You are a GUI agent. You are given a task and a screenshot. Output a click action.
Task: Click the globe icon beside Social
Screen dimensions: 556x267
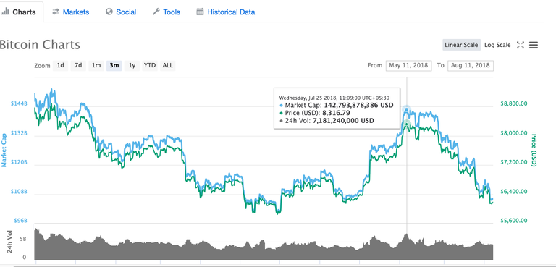pos(109,12)
